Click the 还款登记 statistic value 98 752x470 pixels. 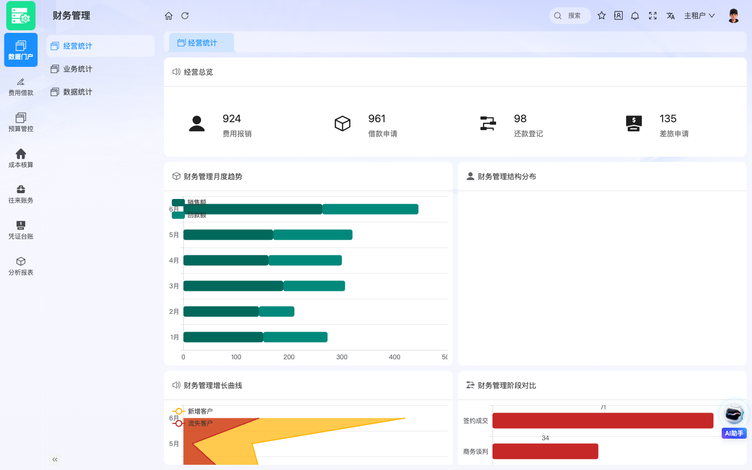point(520,119)
